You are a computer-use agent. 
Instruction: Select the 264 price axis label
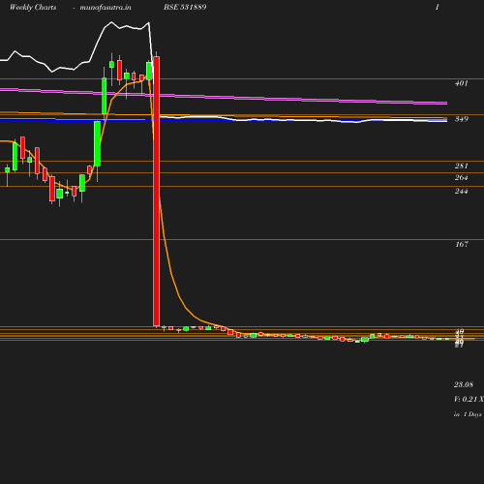point(462,177)
